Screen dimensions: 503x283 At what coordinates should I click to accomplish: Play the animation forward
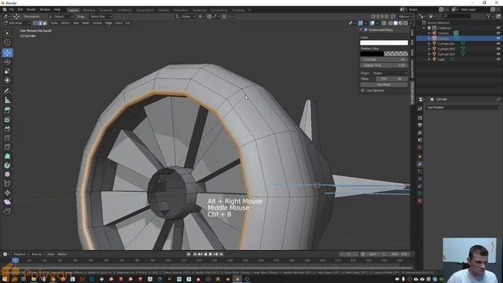[x=211, y=254]
